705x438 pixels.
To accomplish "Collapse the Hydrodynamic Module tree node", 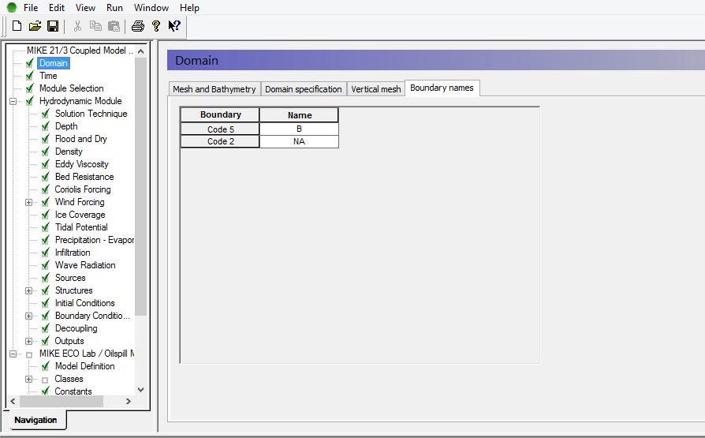I will 13,101.
